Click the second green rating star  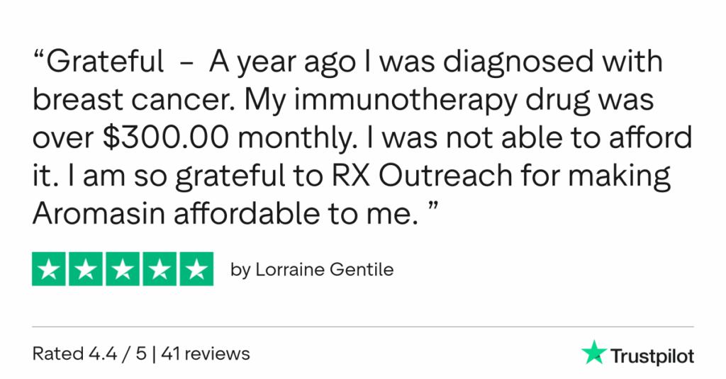(86, 269)
